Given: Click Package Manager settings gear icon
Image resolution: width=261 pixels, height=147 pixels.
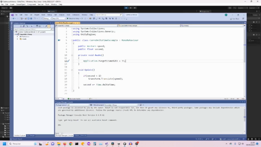Looking at the screenshot, I should [91, 105].
